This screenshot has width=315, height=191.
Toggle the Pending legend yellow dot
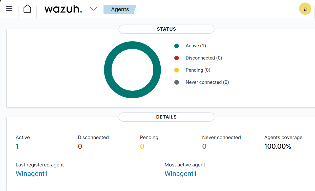click(177, 70)
